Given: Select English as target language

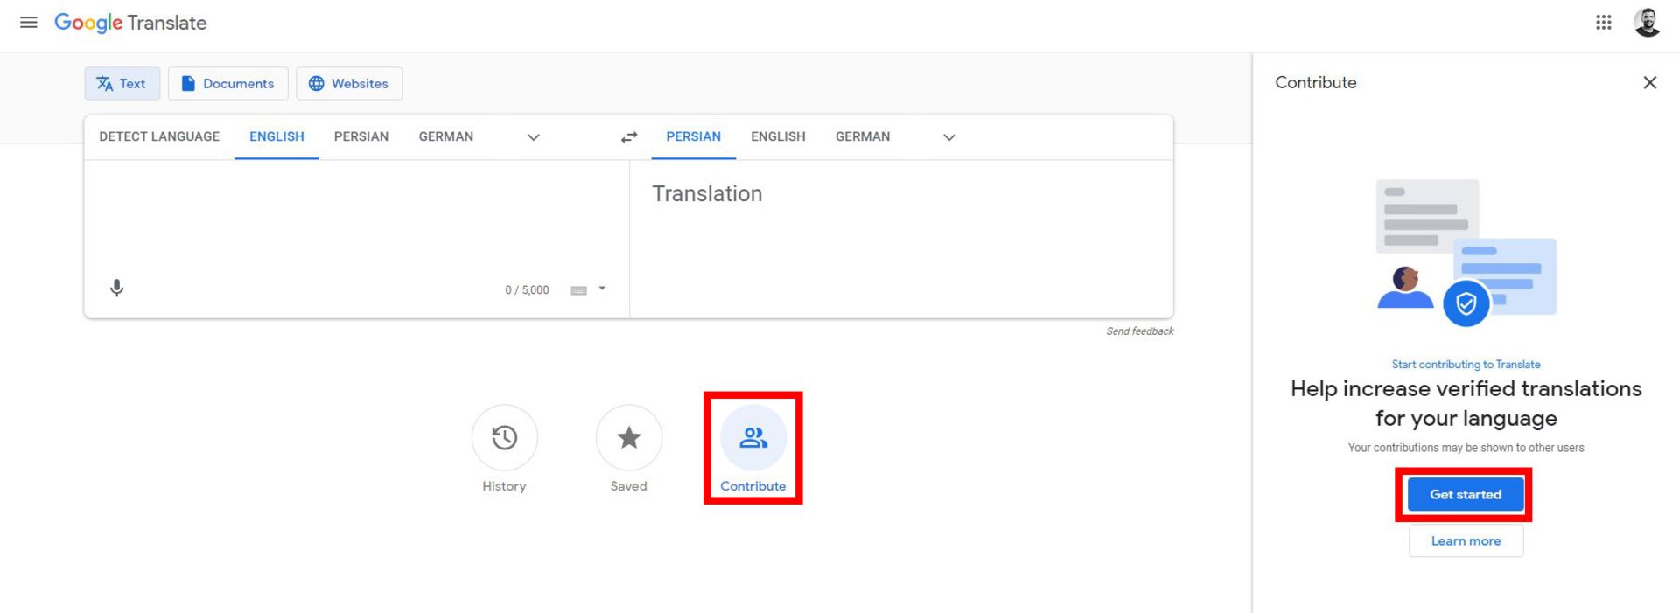Looking at the screenshot, I should pyautogui.click(x=778, y=137).
